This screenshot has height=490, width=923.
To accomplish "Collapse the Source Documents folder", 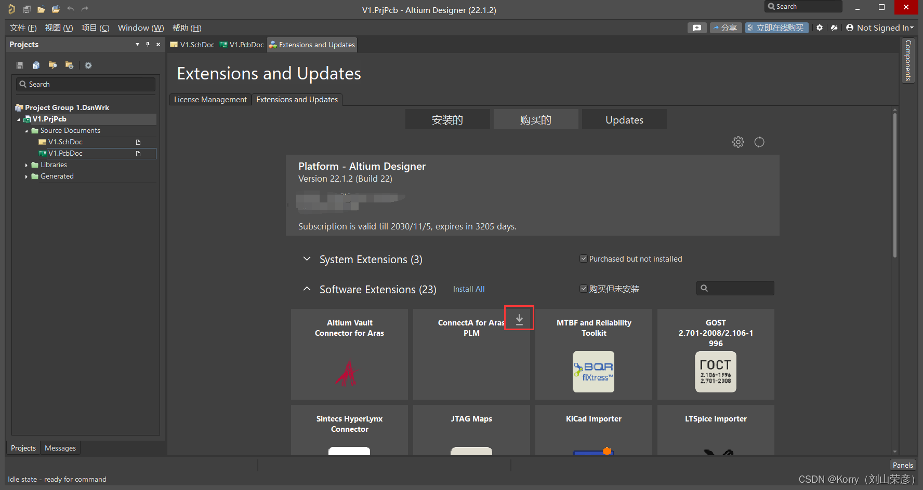I will point(27,131).
